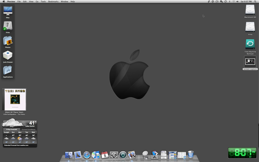Open the Tools menu
This screenshot has width=259, height=162.
pos(43,2)
